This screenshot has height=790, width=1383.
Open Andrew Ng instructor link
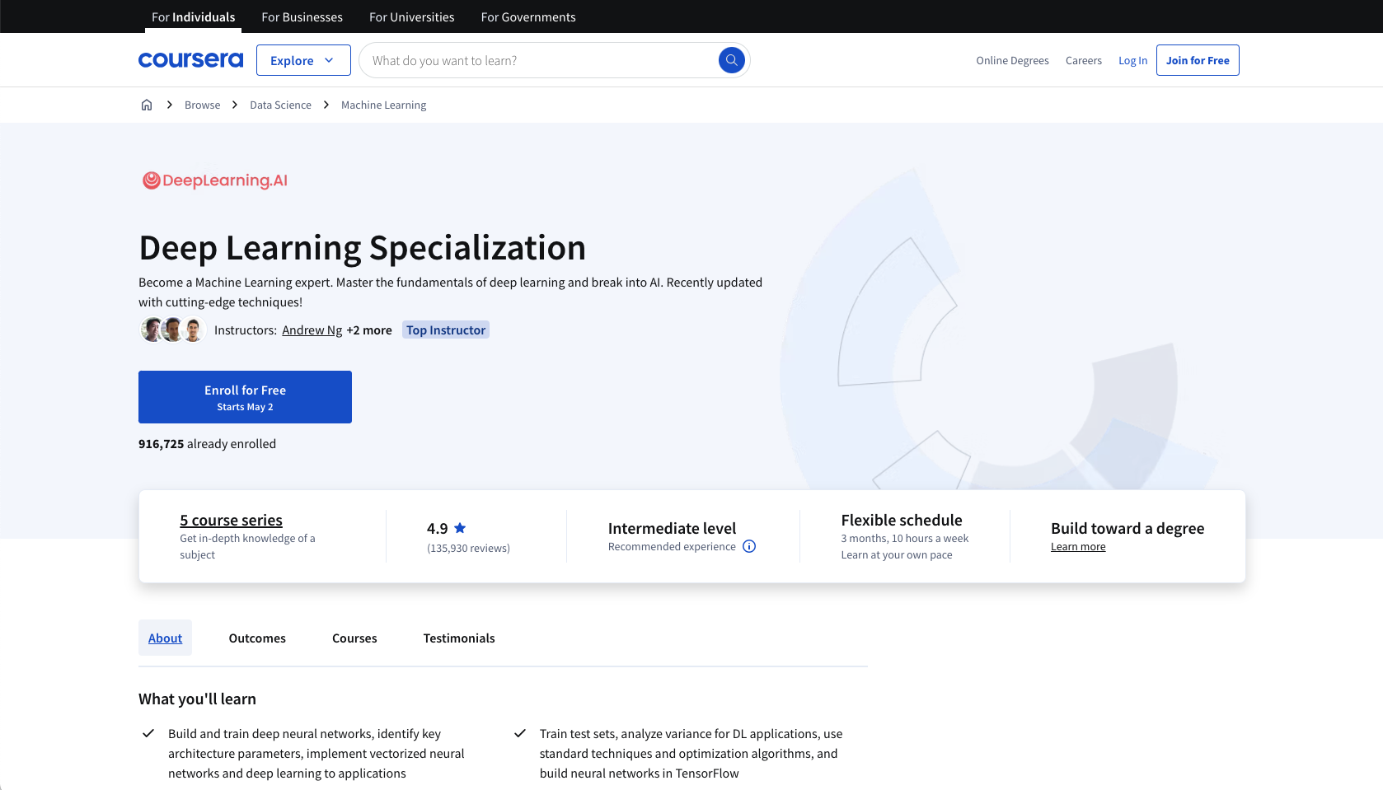click(312, 330)
